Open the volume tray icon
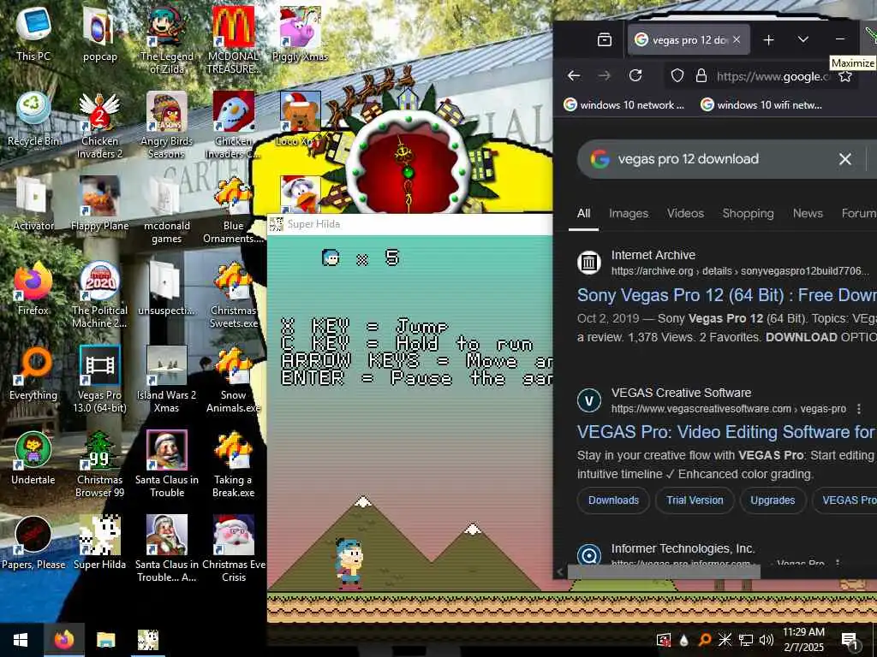Viewport: 877px width, 657px height. pyautogui.click(x=767, y=640)
